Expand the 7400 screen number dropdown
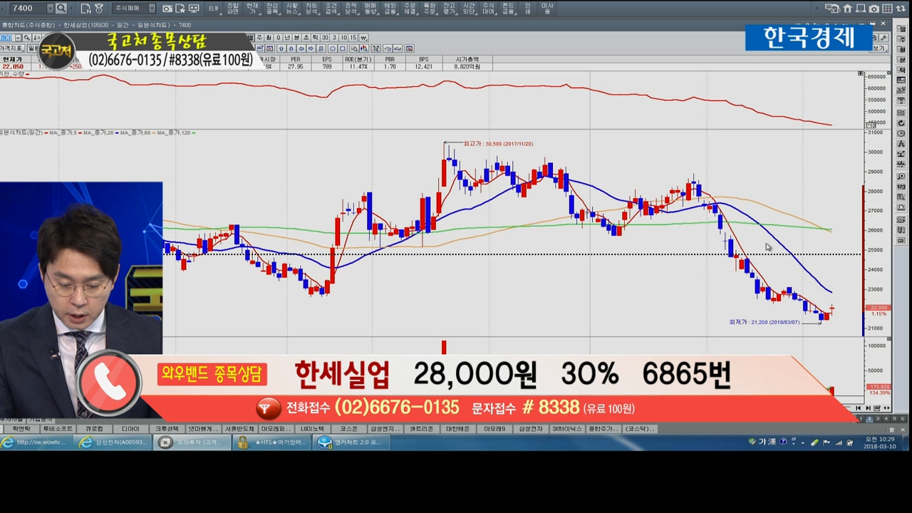Screen dimensions: 912x513 click(49, 9)
